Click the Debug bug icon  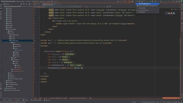[x=150, y=1]
